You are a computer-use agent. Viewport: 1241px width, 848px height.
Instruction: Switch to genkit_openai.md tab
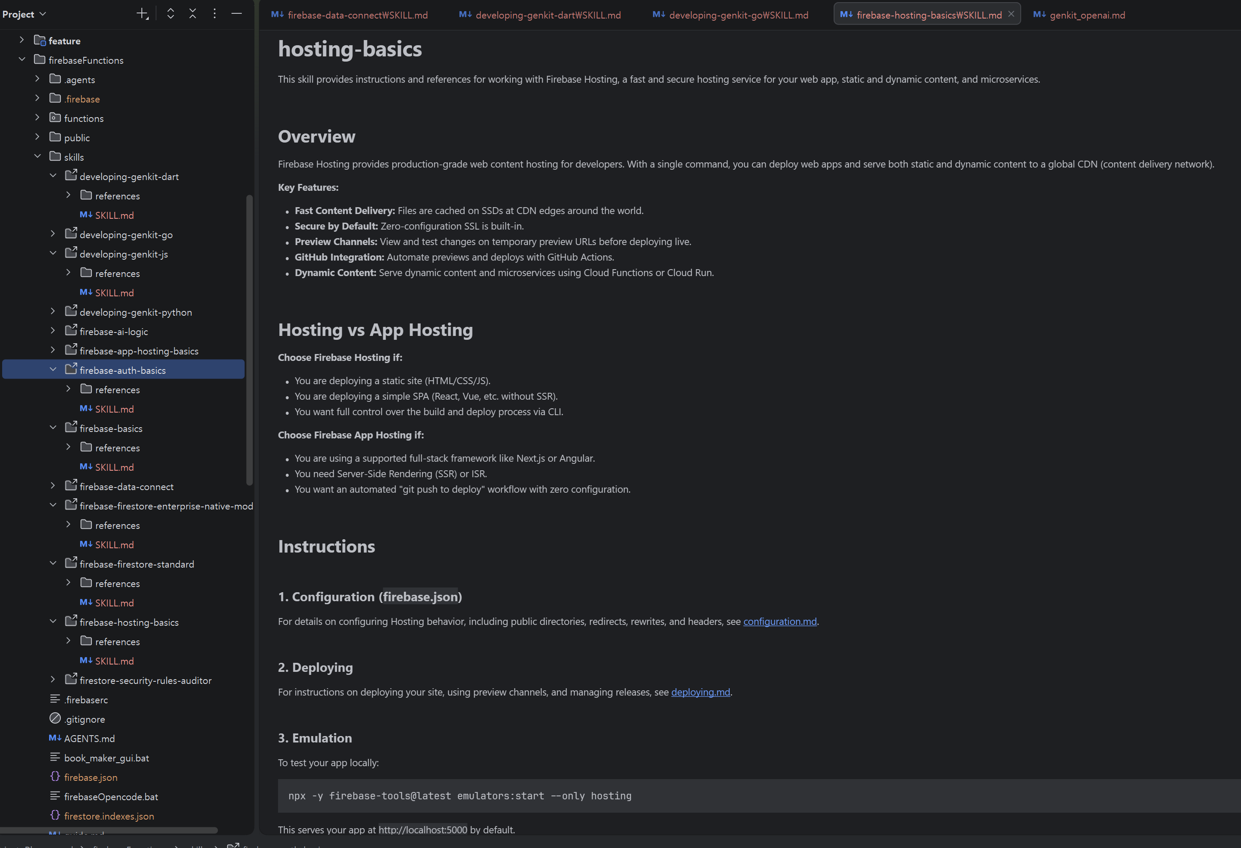(x=1079, y=15)
